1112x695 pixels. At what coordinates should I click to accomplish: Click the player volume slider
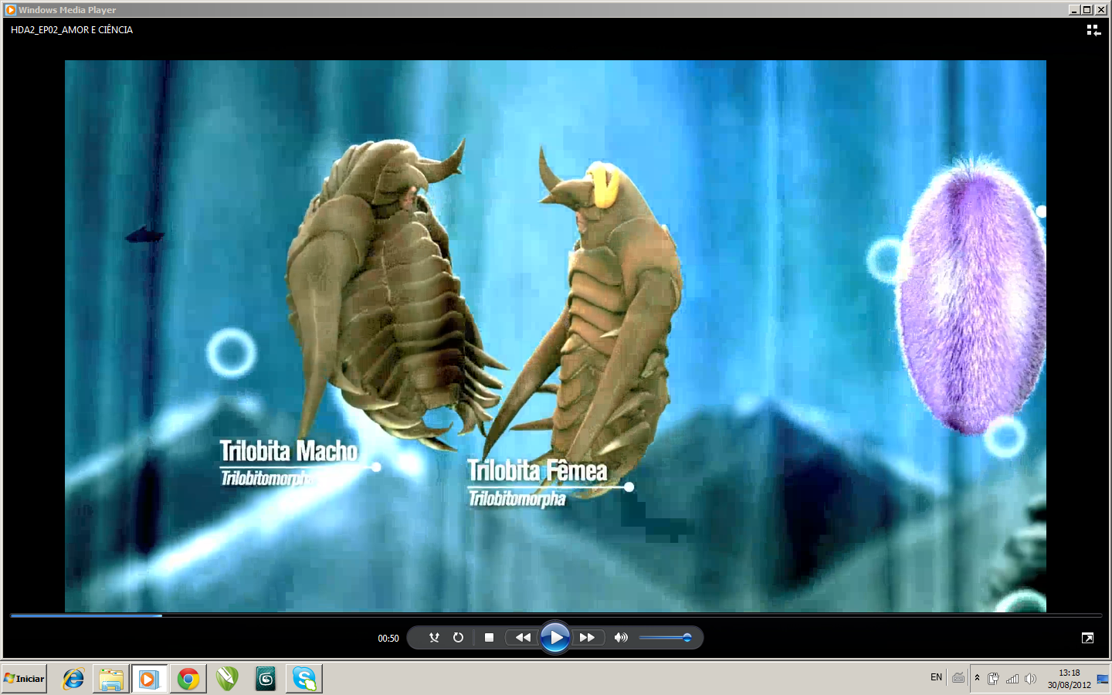pos(664,638)
